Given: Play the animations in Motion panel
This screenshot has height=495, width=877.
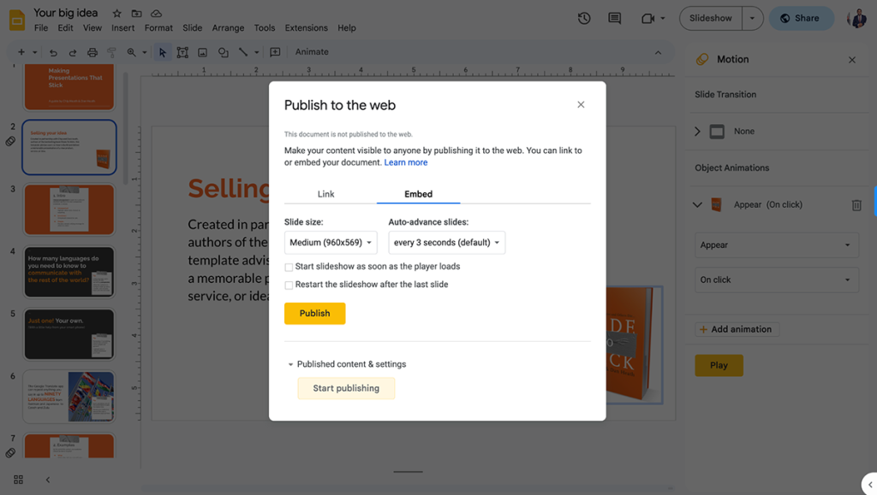Looking at the screenshot, I should click(719, 366).
